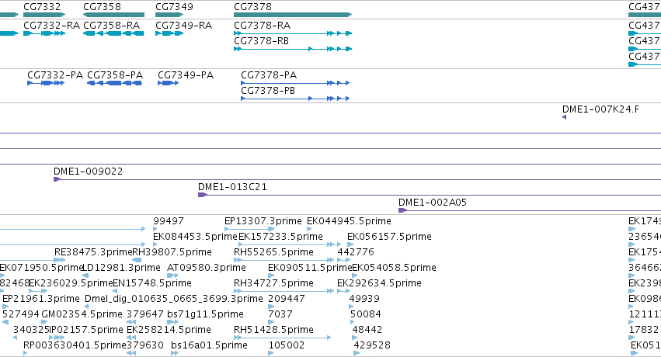Image resolution: width=661 pixels, height=357 pixels.
Task: Open the RH55265.5prime EST feature
Action: point(284,260)
